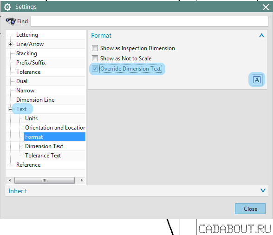Open Dimension Line settings page
273x235 pixels.
tap(35, 100)
